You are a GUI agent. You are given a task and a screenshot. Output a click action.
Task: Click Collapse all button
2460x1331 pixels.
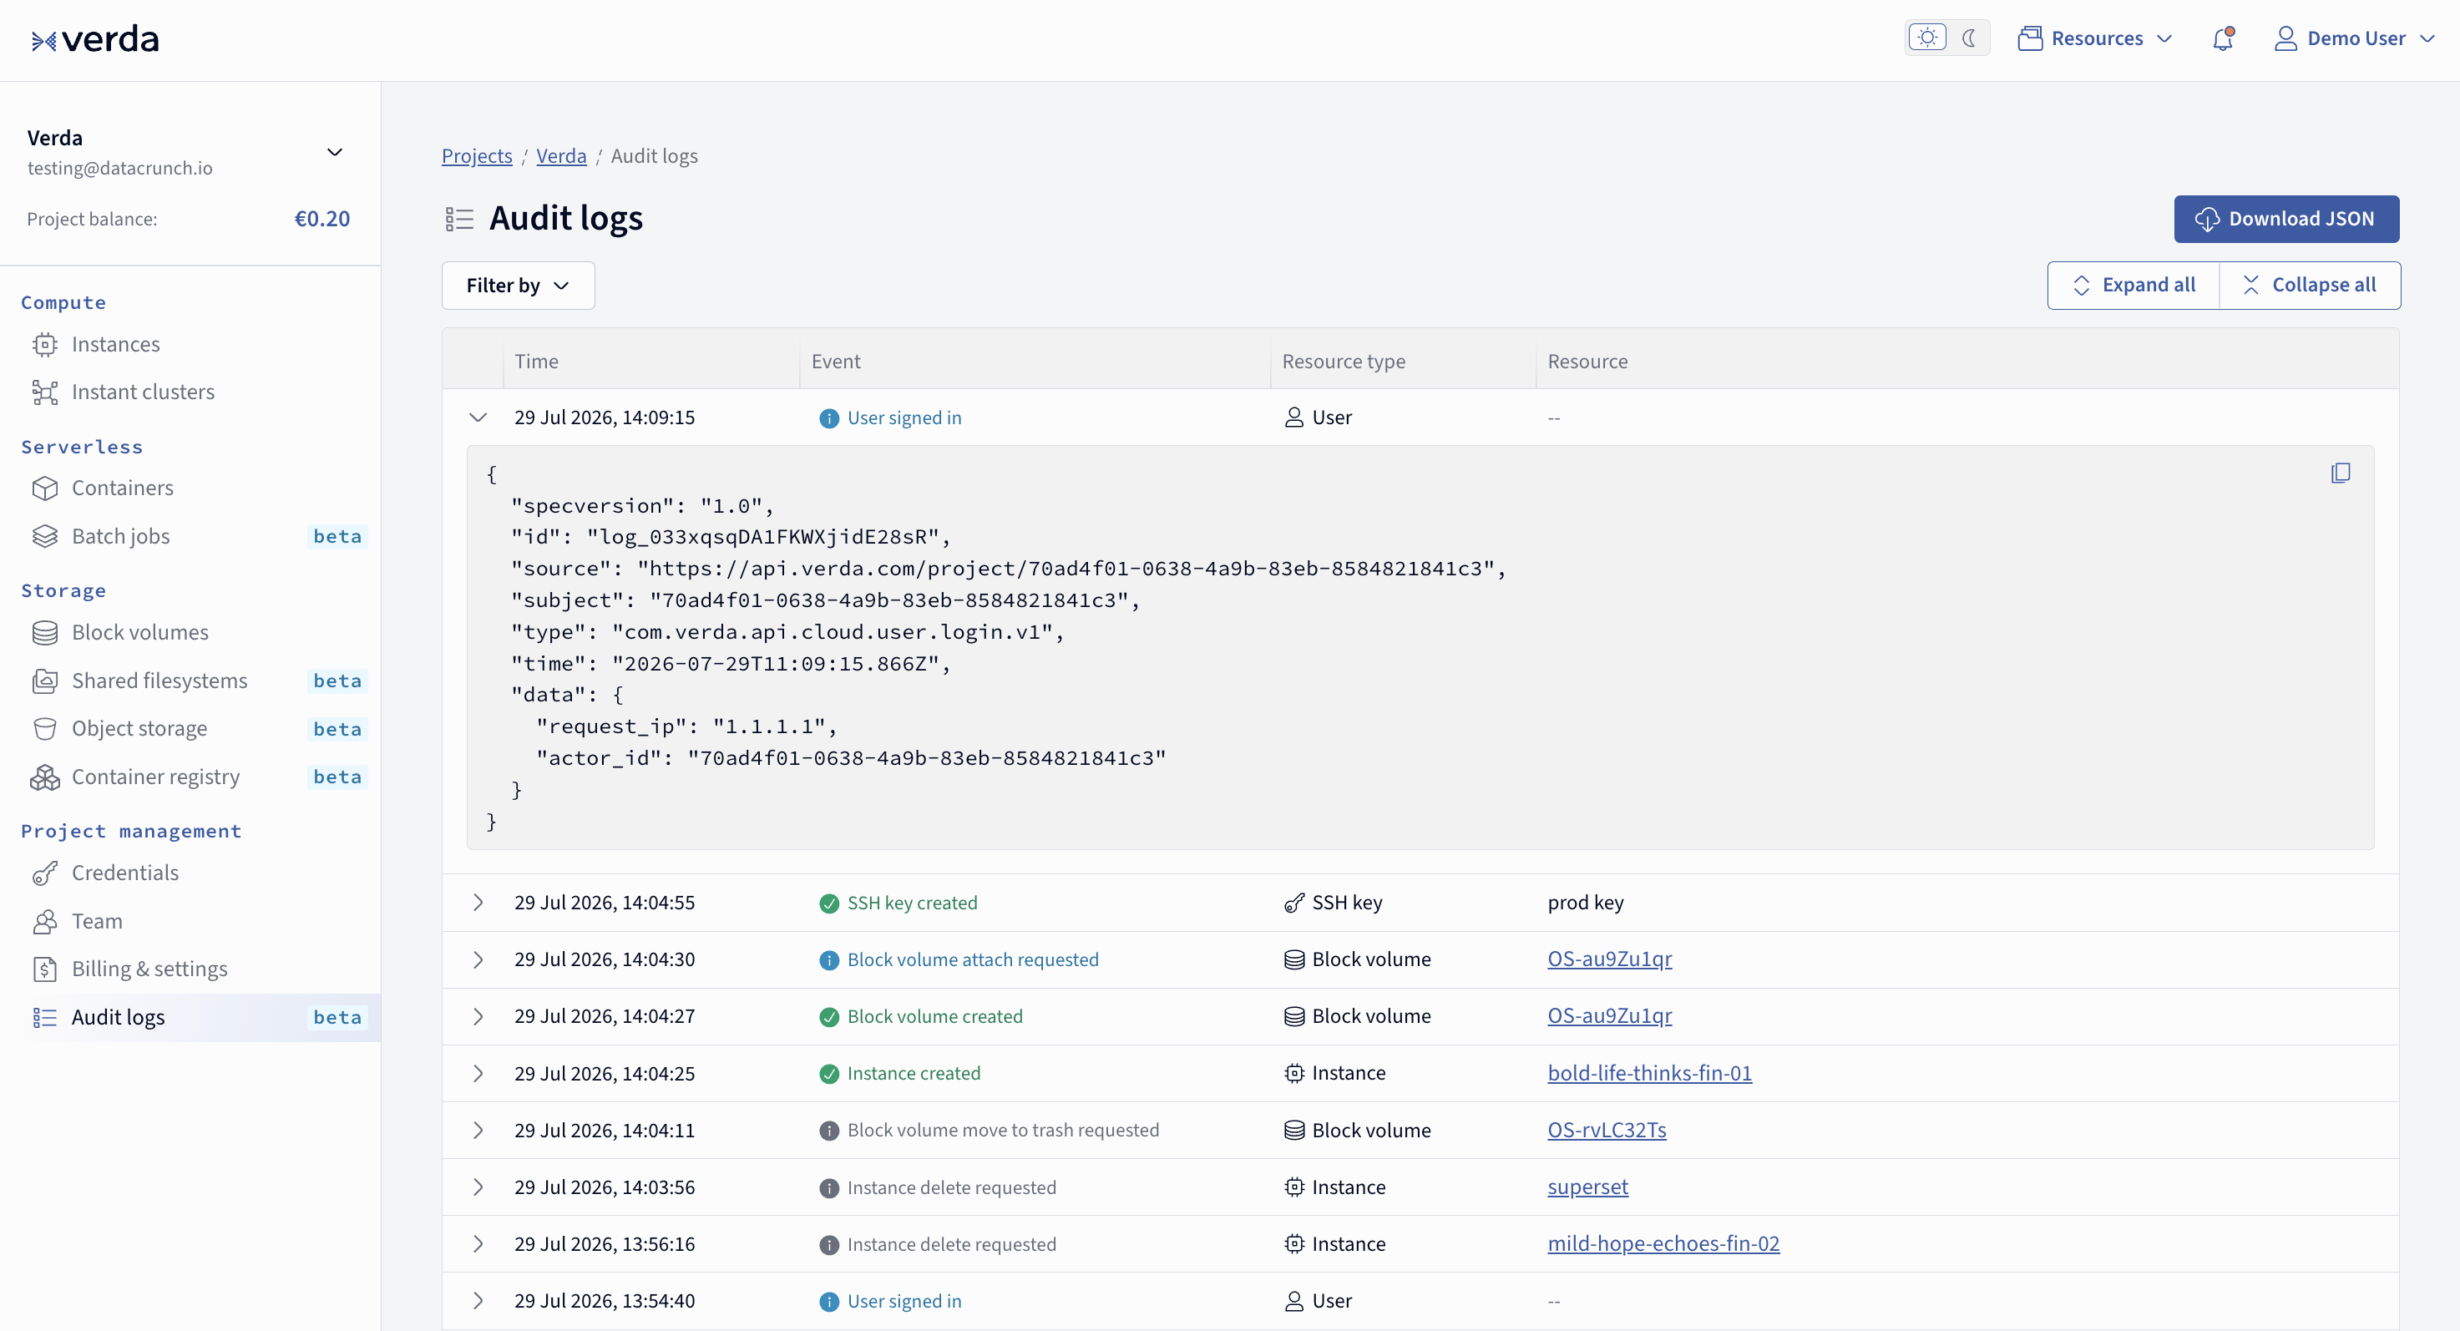(2309, 285)
